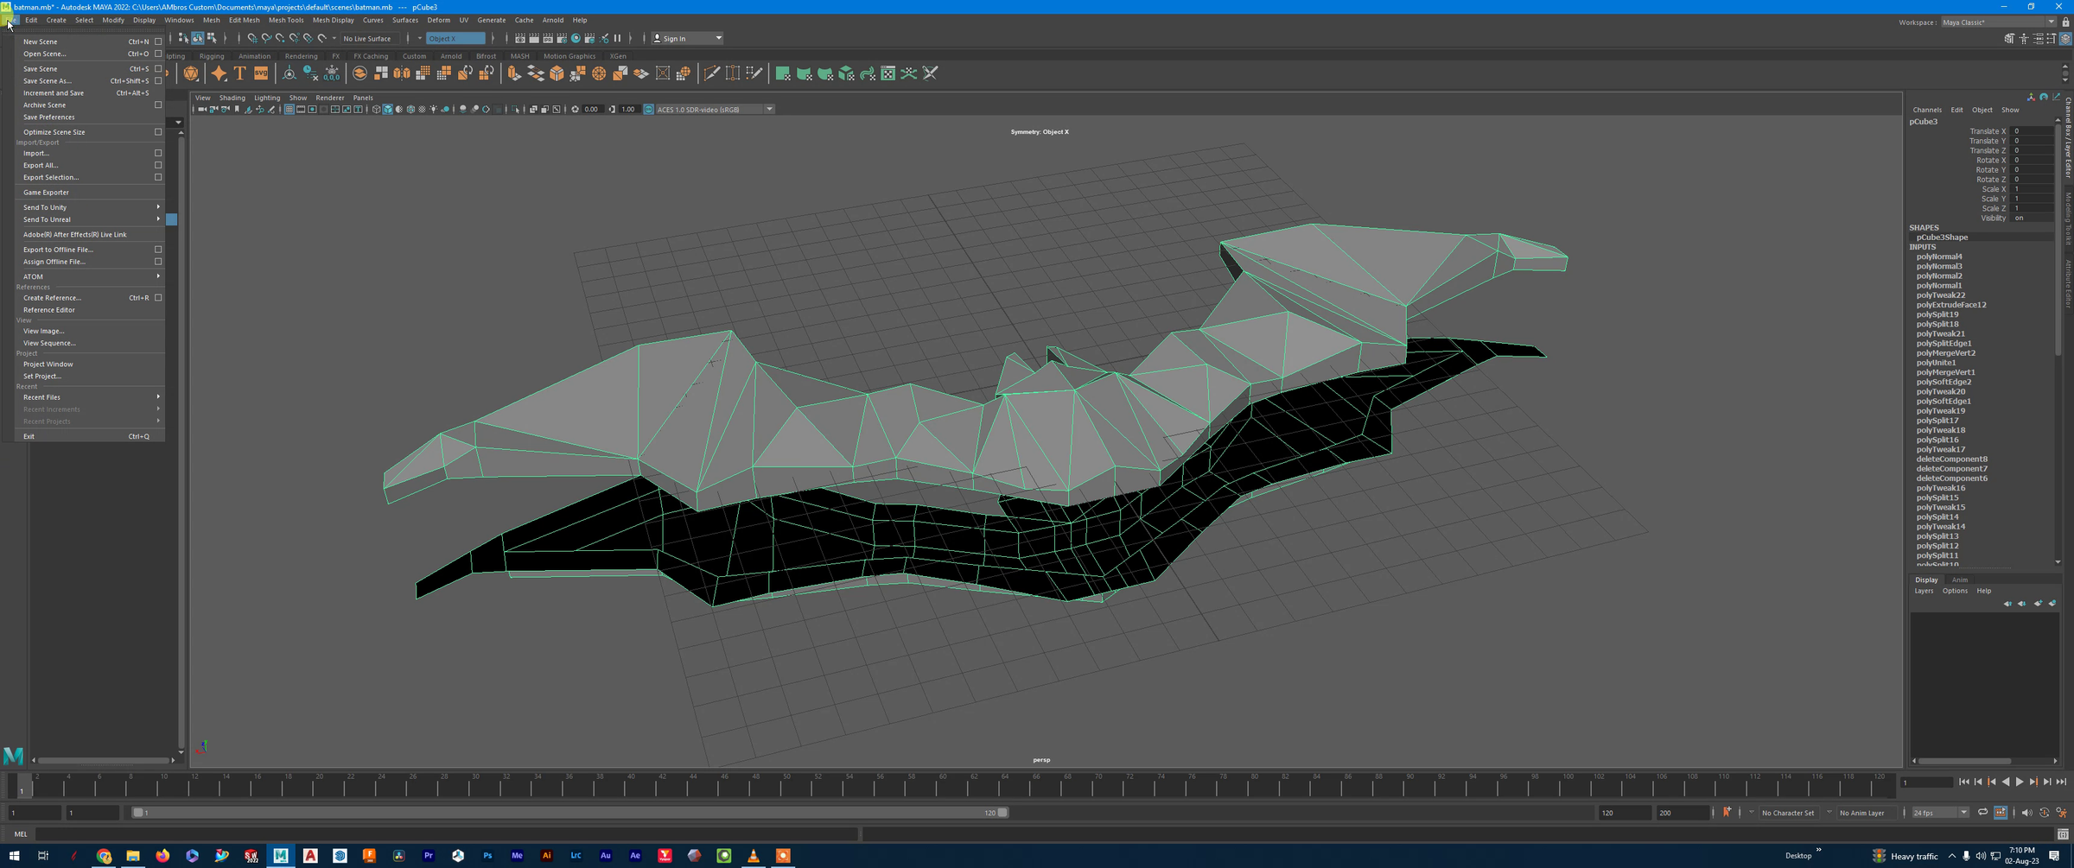Click the range slider end handle at 120
The image size is (2074, 868).
point(1002,813)
